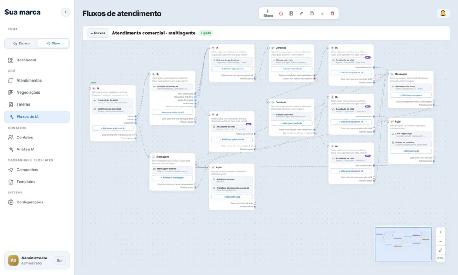The height and width of the screenshot is (275, 458).
Task: Click Adicionar mensagem in the lower-left Mensagem block
Action: point(172,177)
